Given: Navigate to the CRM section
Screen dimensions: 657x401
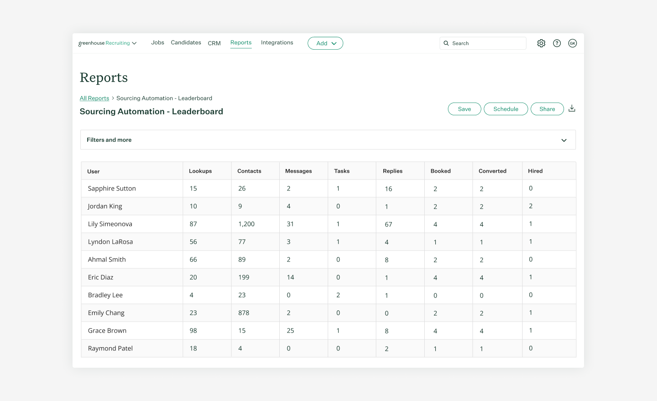Looking at the screenshot, I should 214,43.
